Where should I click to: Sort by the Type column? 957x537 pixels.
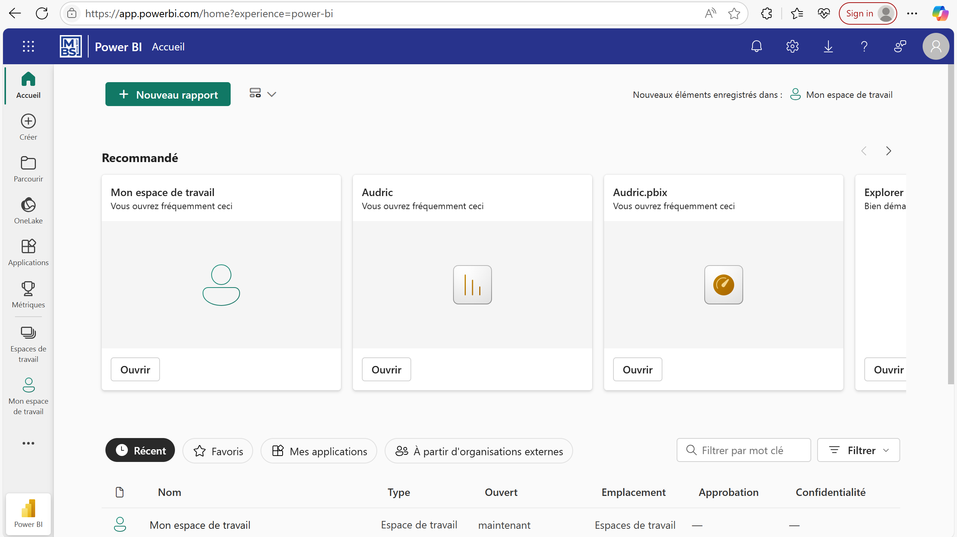[399, 492]
